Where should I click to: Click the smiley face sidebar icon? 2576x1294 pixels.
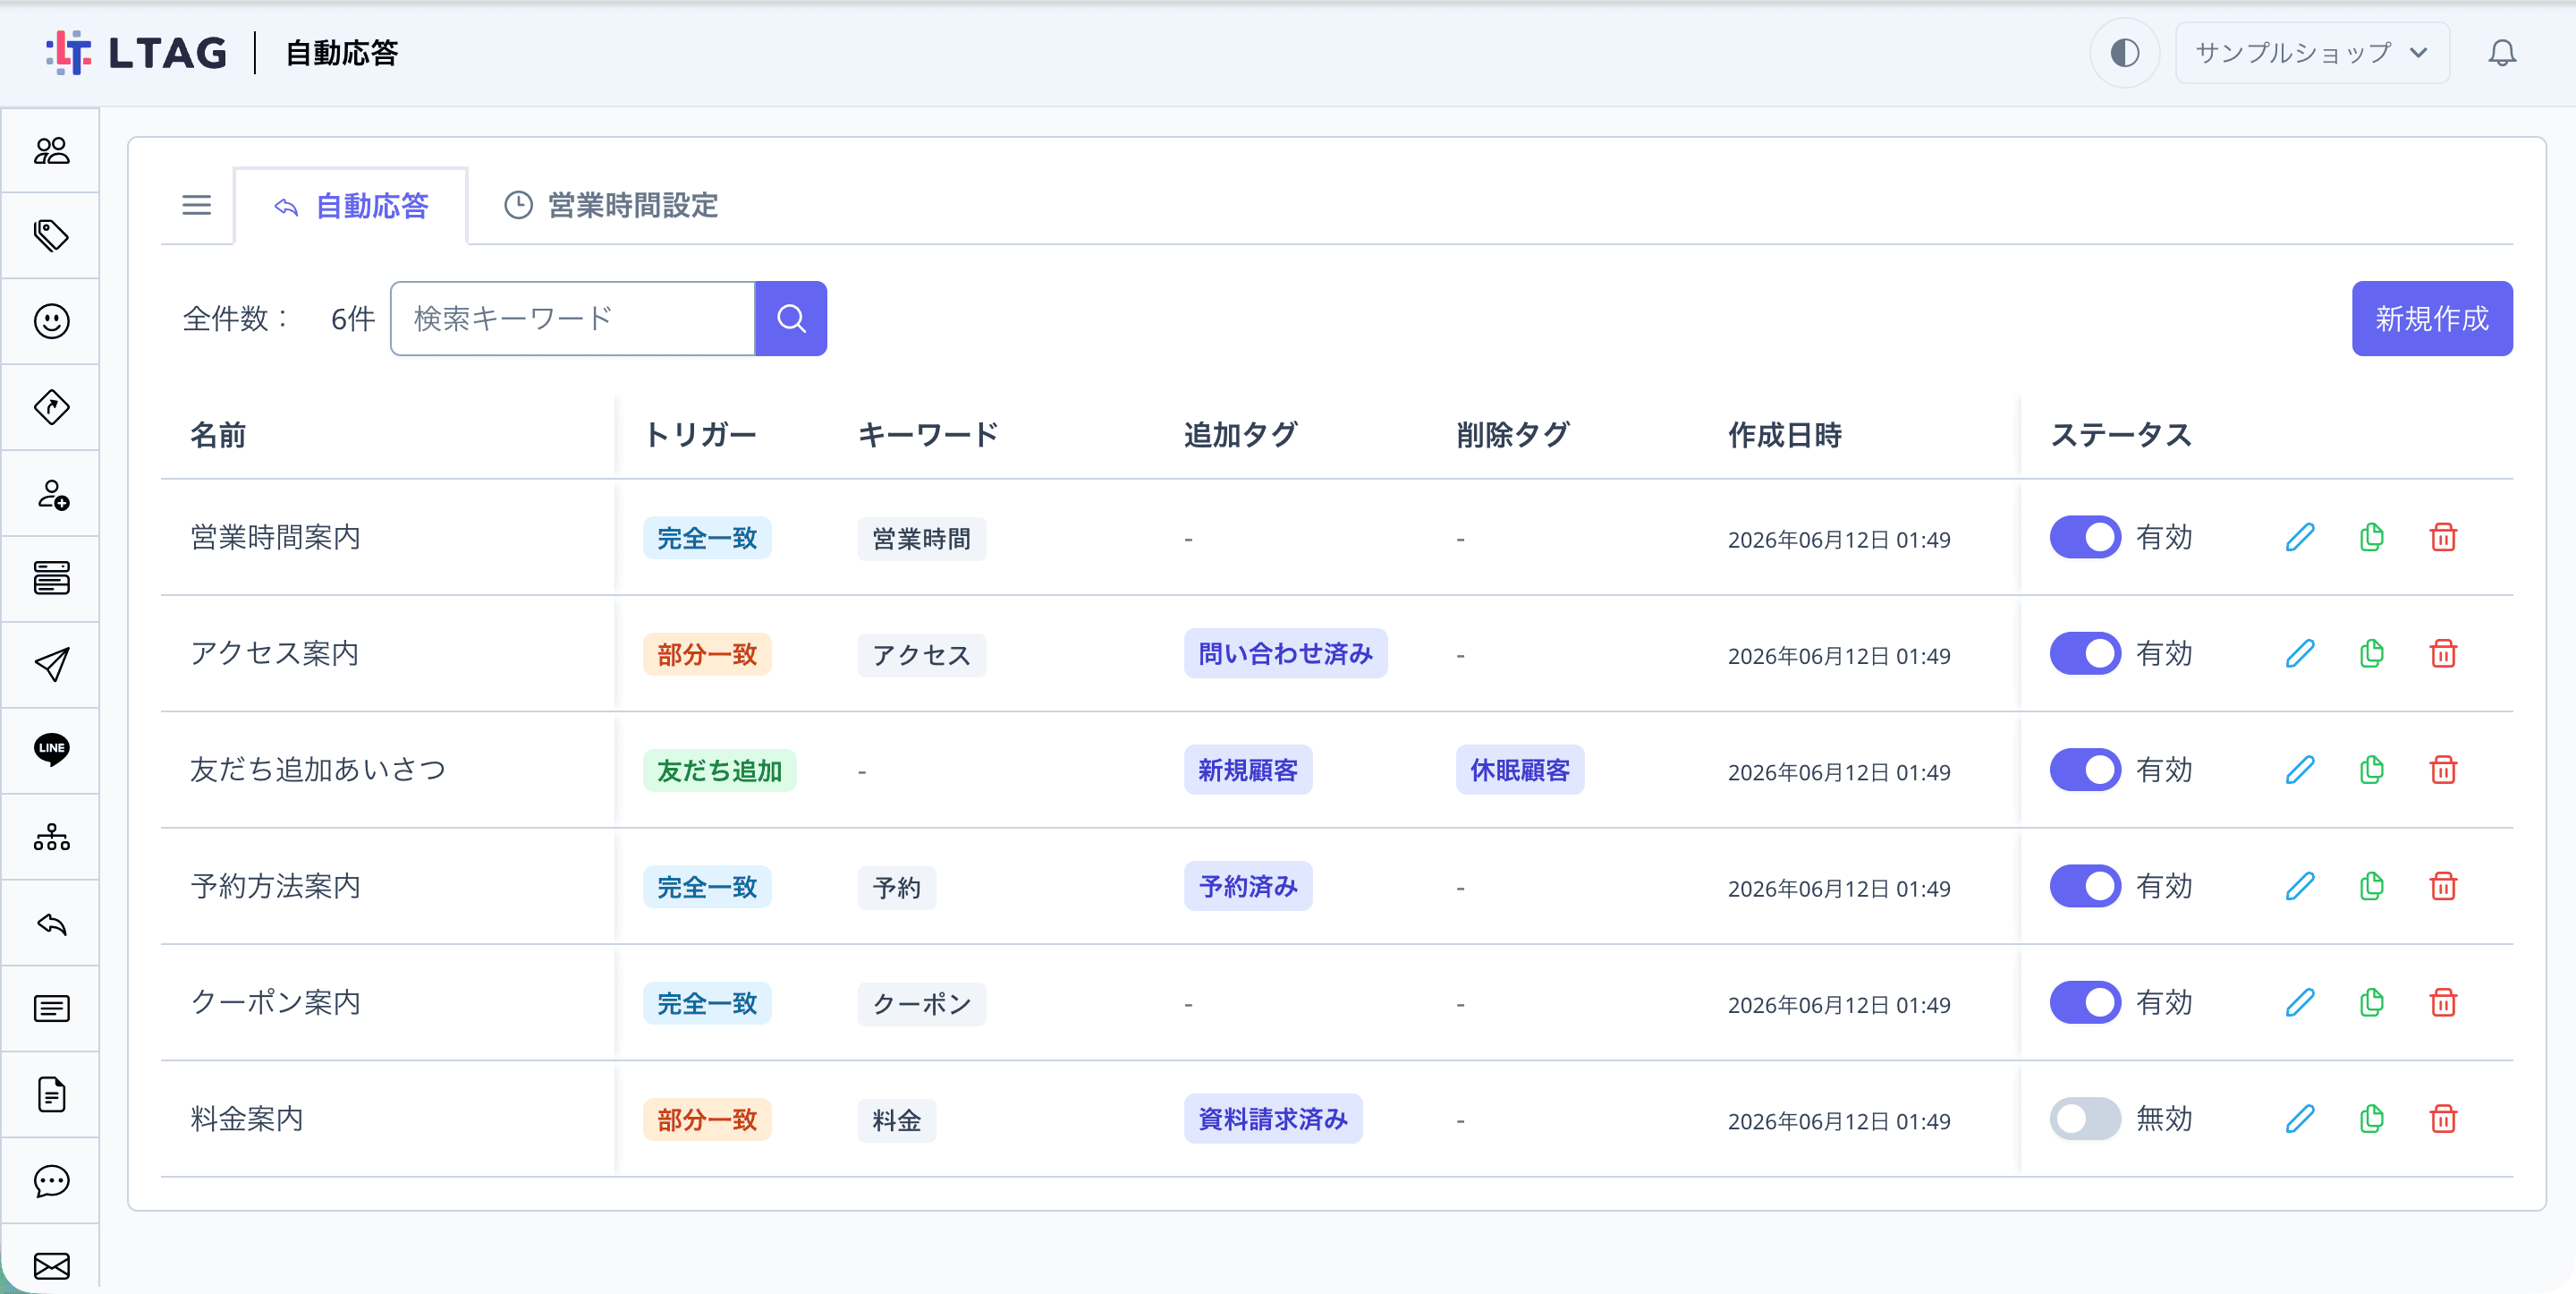click(51, 321)
